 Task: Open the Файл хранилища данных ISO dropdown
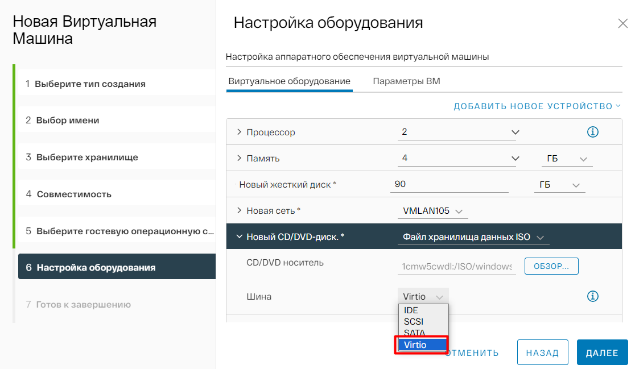point(473,237)
